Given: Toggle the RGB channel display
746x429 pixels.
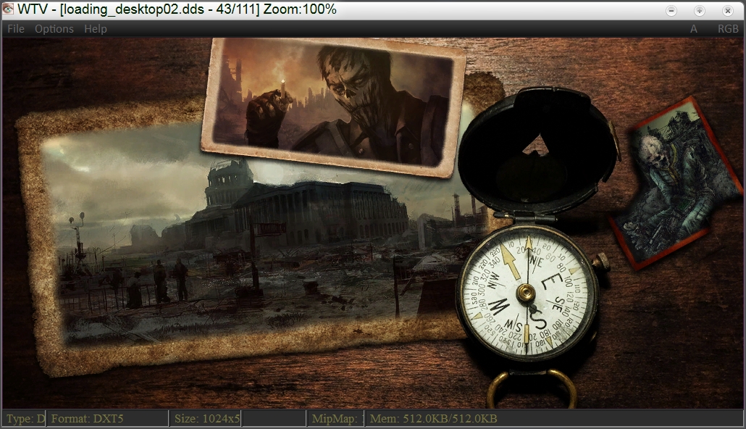Looking at the screenshot, I should coord(727,29).
